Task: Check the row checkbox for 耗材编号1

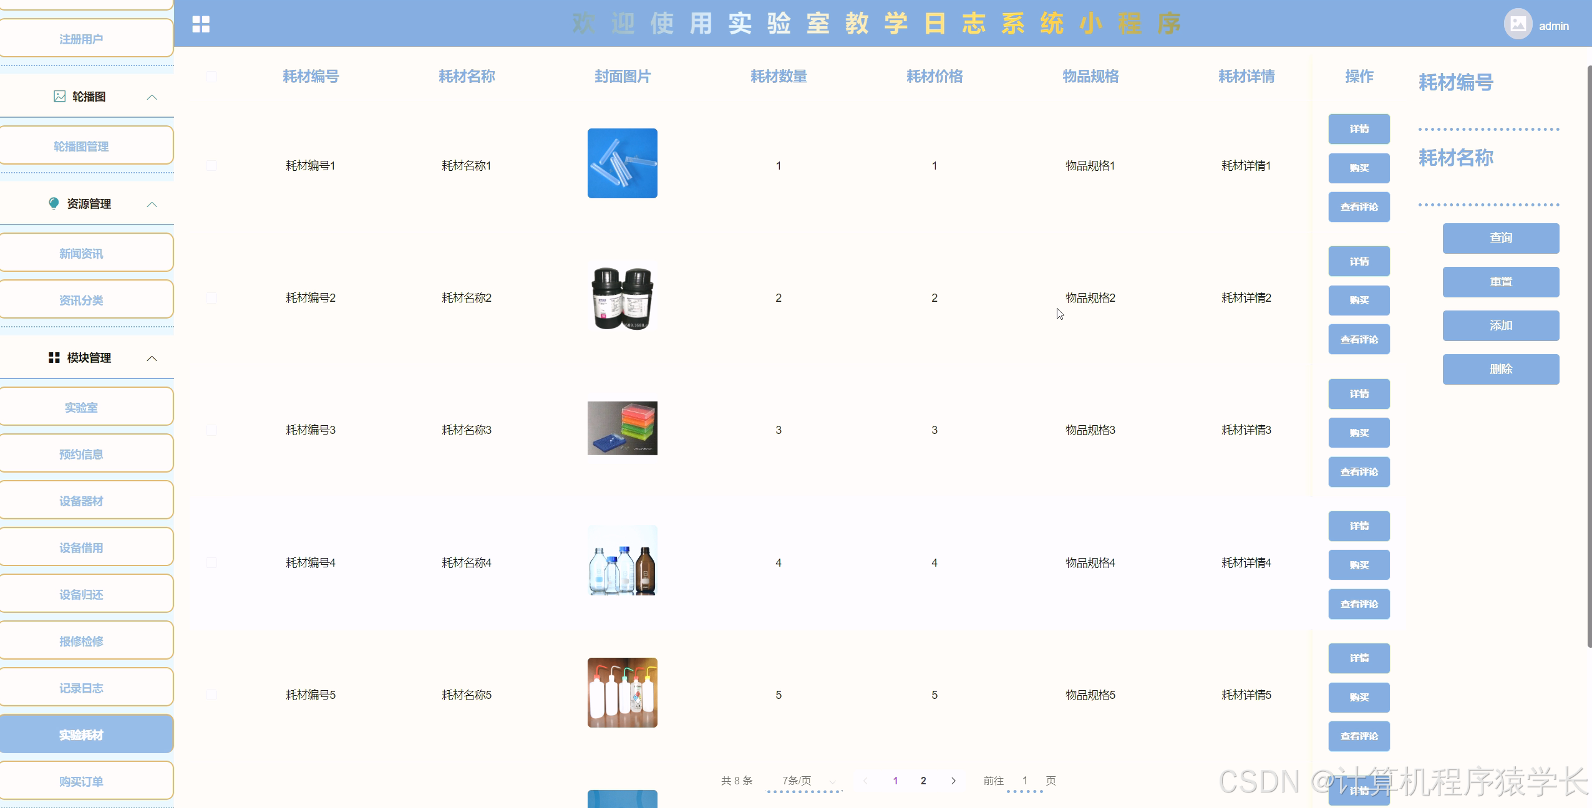Action: click(211, 165)
